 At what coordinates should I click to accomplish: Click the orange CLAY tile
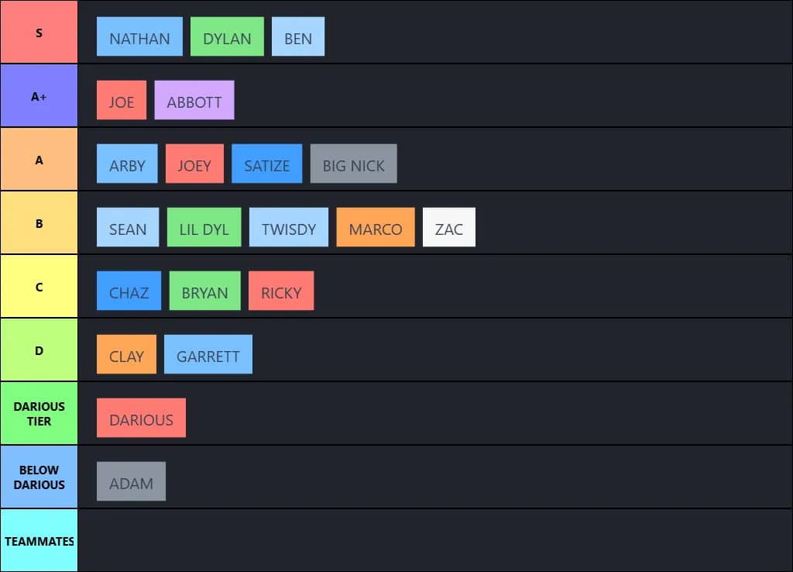click(125, 354)
